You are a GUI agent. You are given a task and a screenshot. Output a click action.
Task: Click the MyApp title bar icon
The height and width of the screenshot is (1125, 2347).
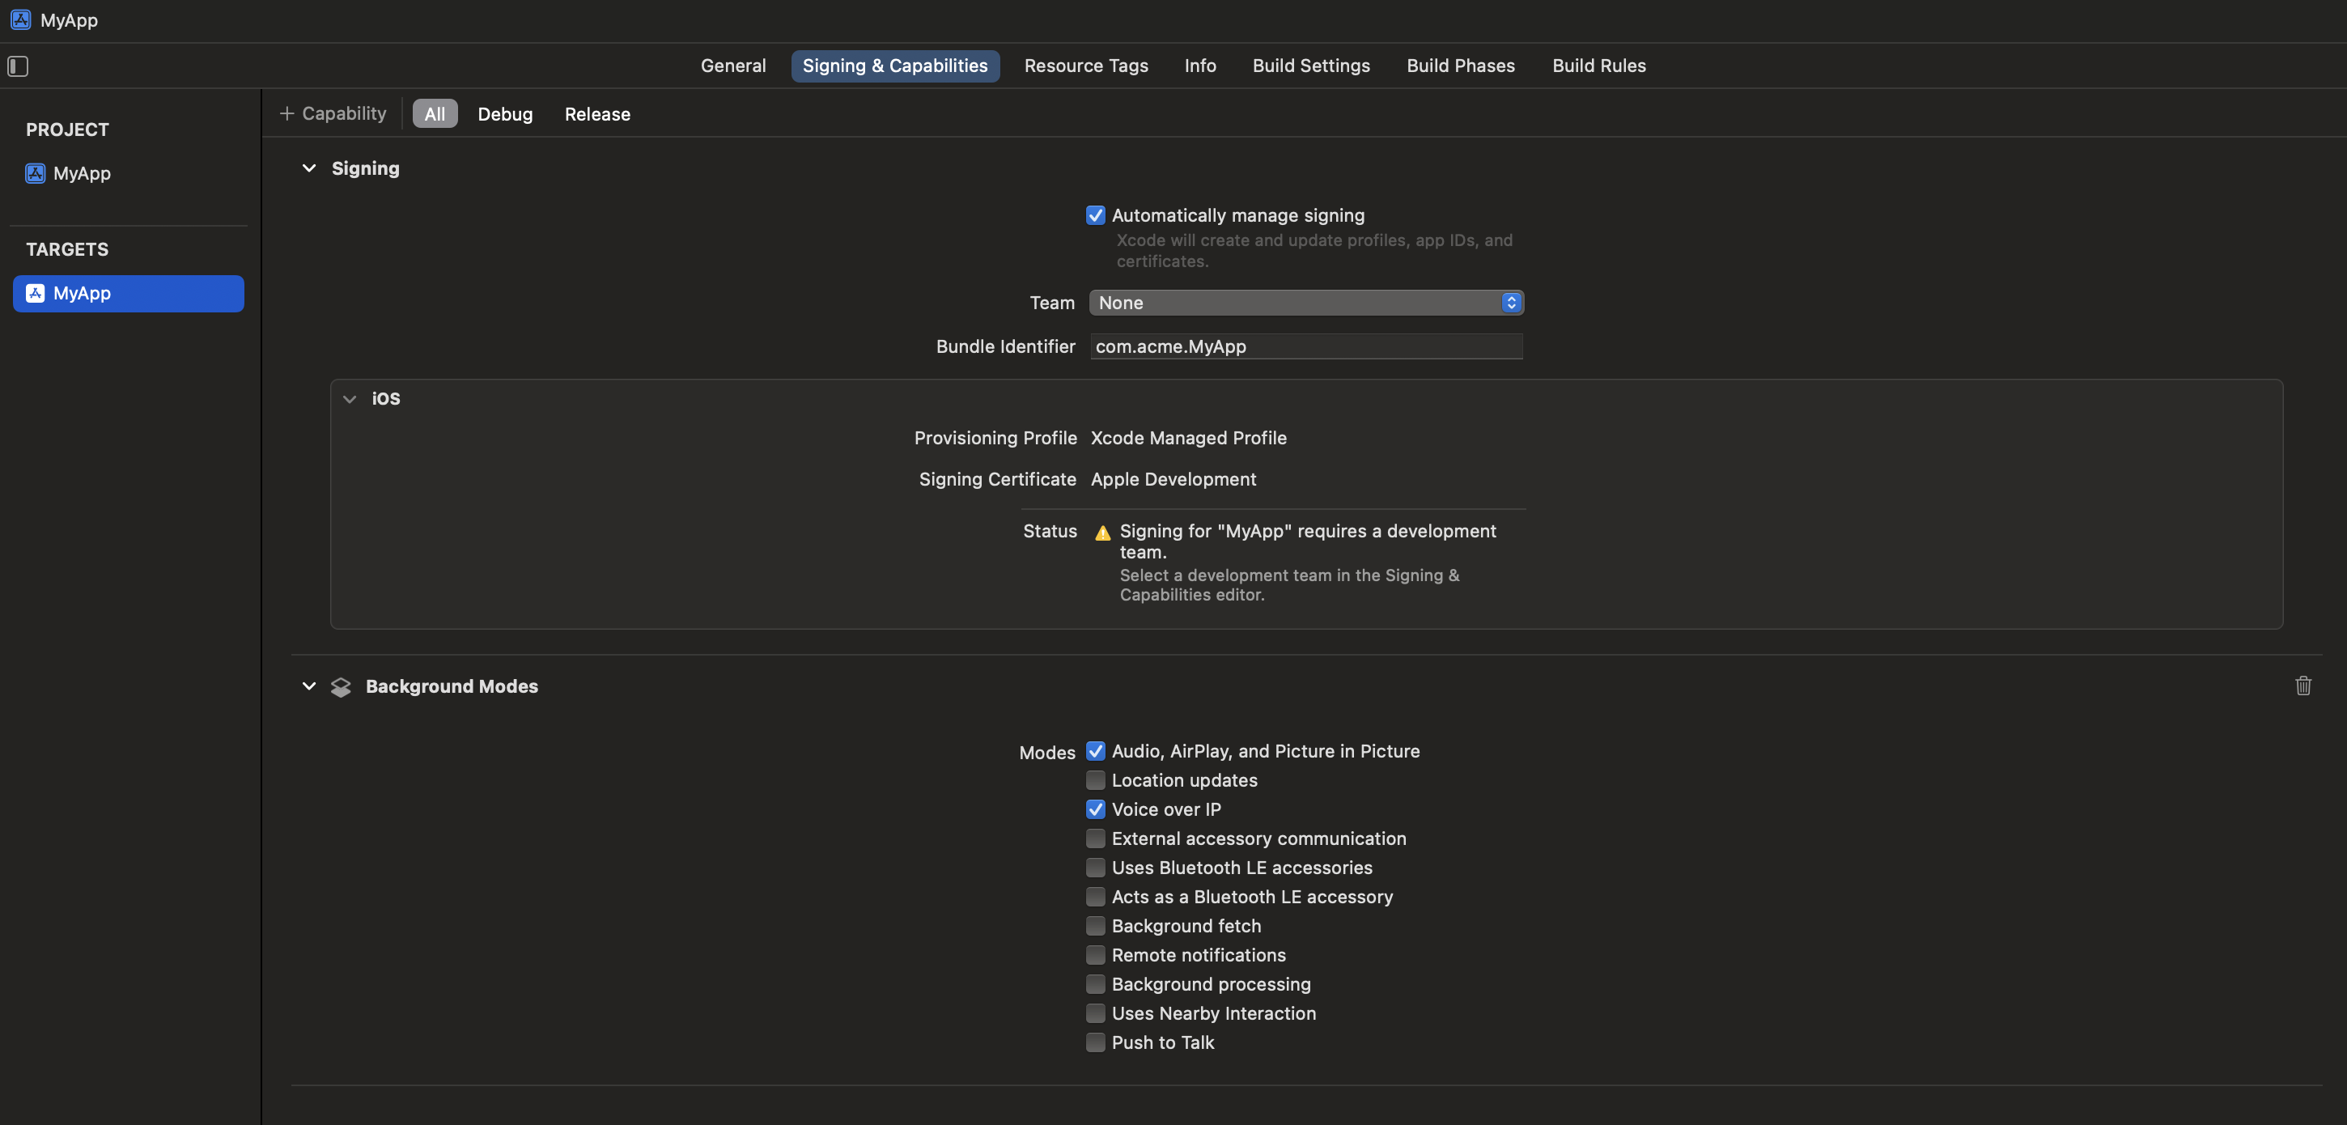click(x=21, y=20)
